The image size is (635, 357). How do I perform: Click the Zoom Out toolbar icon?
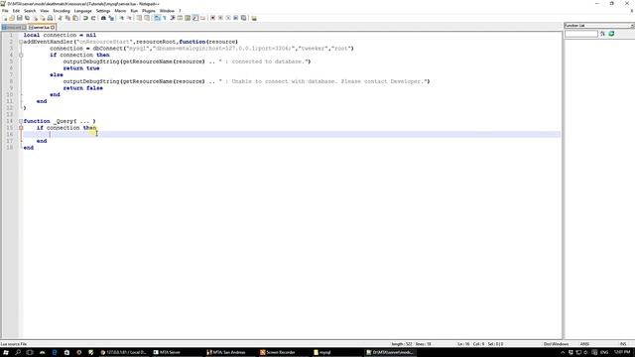point(129,18)
